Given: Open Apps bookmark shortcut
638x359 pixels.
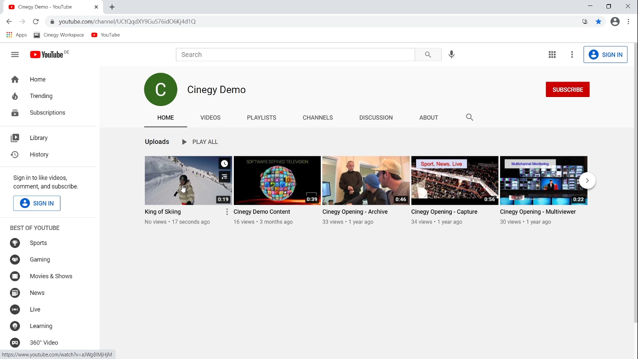Looking at the screenshot, I should (16, 35).
